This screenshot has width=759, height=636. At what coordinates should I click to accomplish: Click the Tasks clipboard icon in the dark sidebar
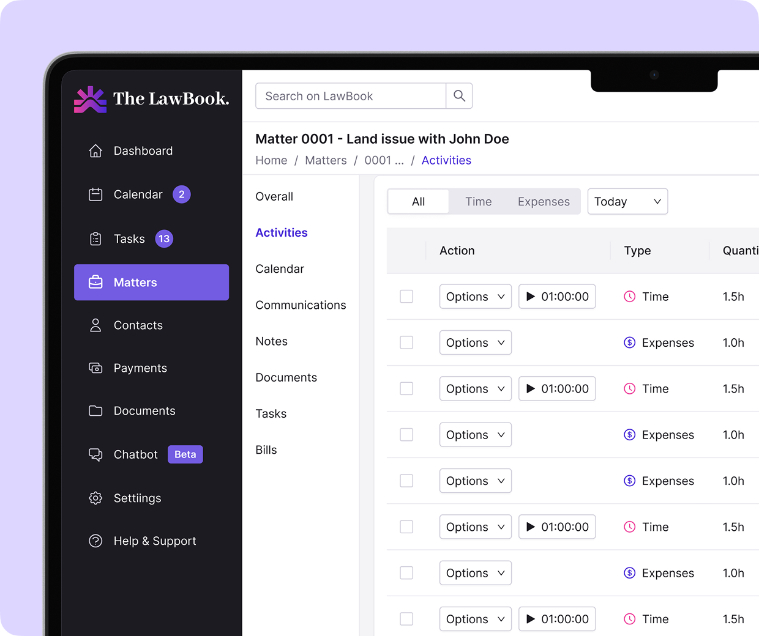pos(95,239)
